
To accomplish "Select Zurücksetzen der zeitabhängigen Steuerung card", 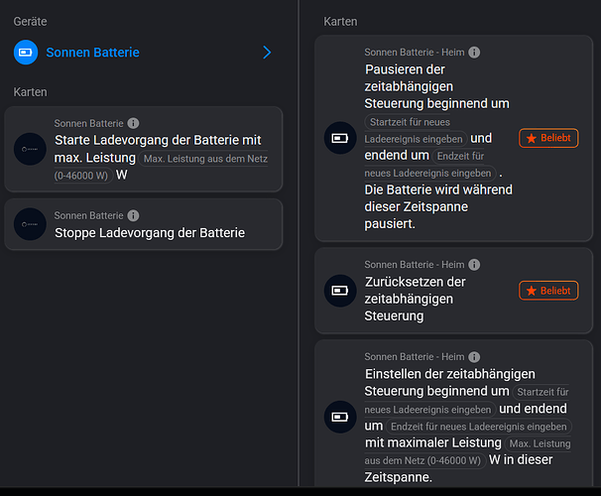I will (x=453, y=291).
